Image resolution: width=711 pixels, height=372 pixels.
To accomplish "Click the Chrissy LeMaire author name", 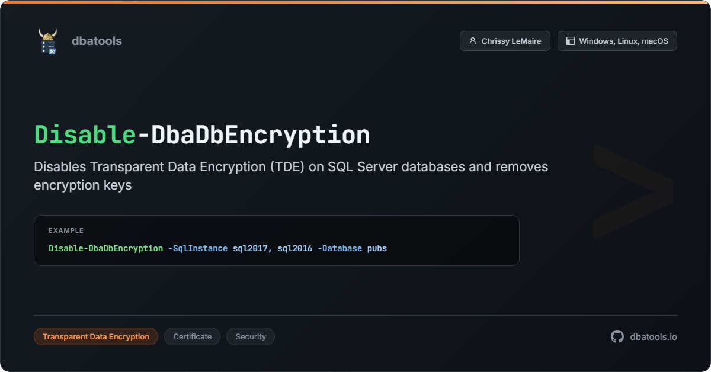I will [x=511, y=41].
